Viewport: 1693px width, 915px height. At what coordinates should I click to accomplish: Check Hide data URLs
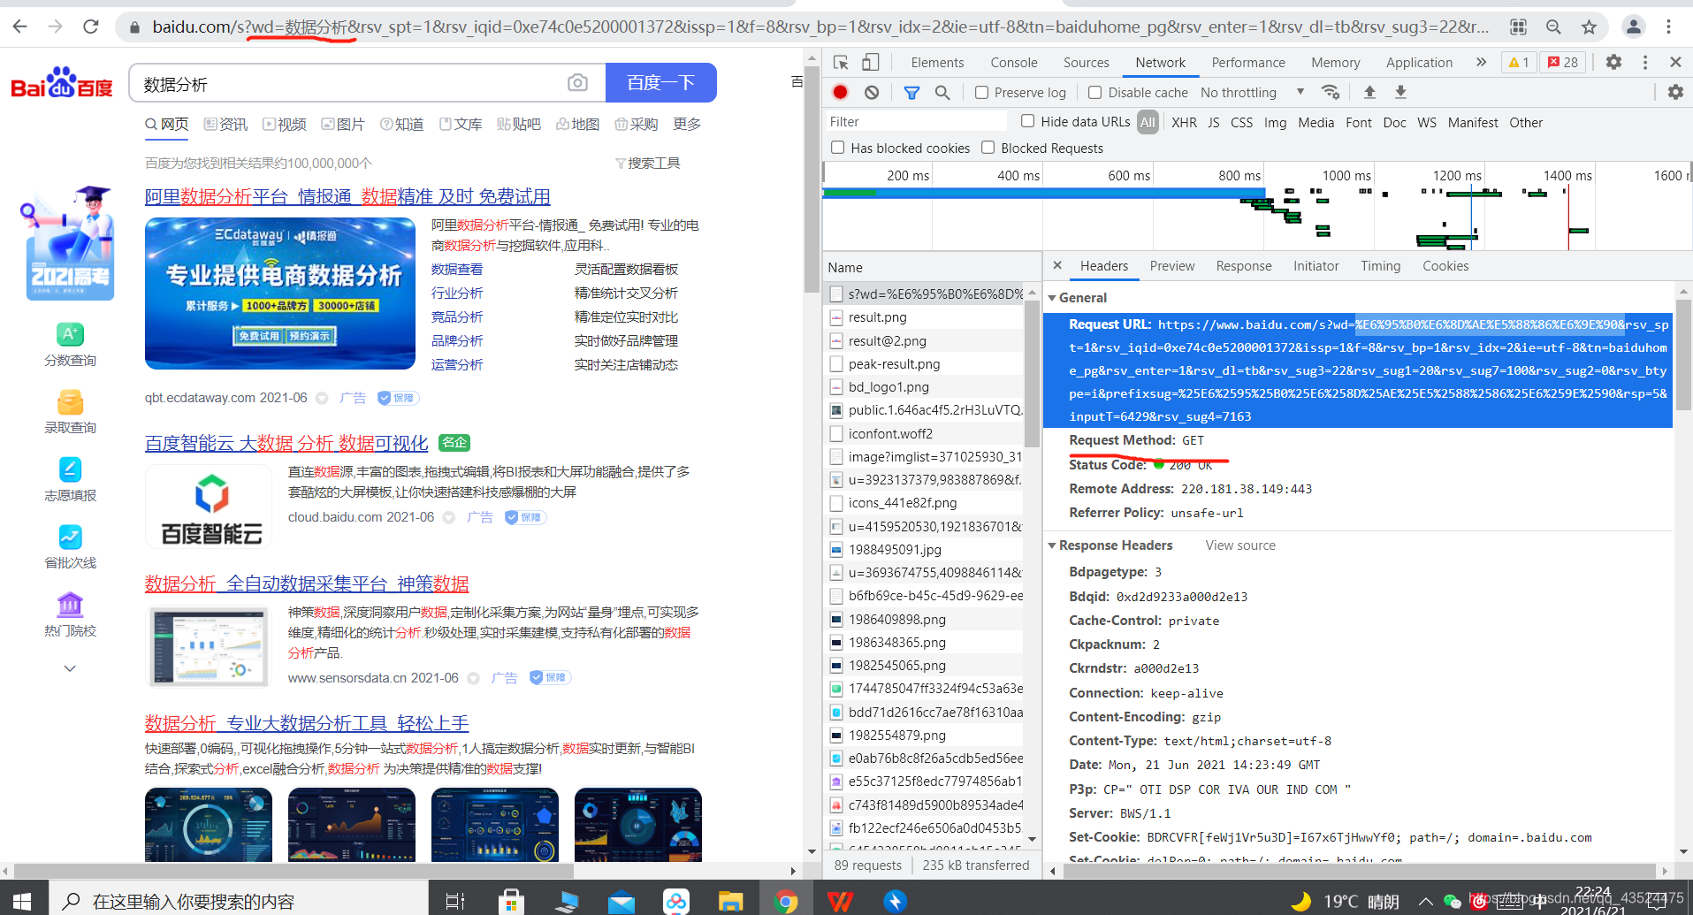(1027, 121)
